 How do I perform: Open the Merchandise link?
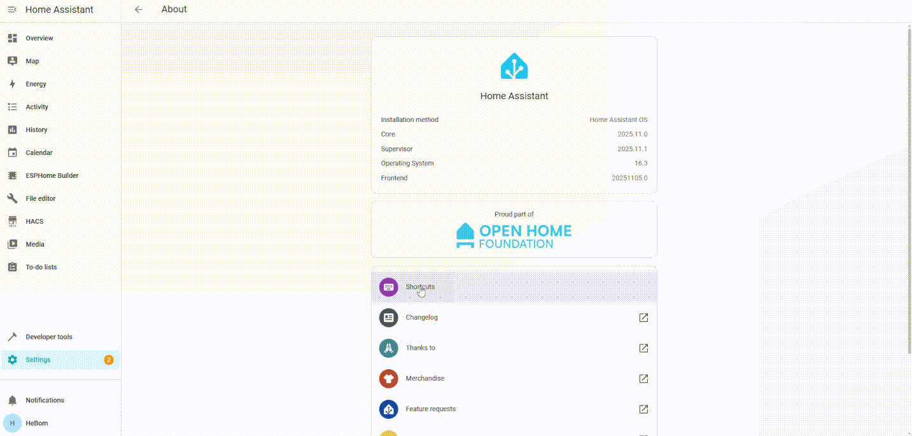pyautogui.click(x=514, y=379)
